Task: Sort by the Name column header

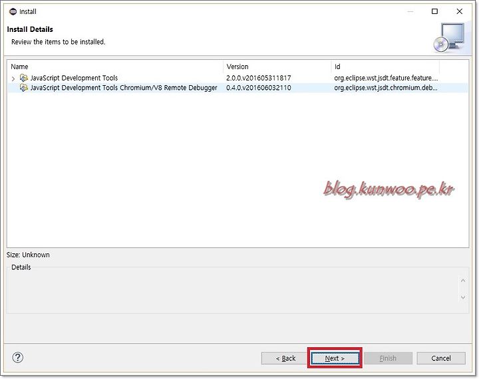Action: (116, 66)
